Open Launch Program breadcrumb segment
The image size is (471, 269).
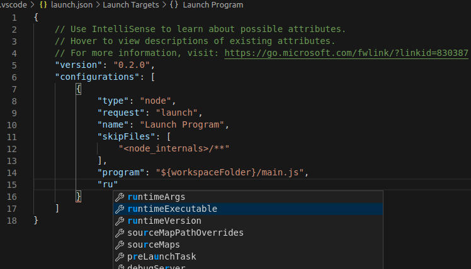tap(213, 5)
